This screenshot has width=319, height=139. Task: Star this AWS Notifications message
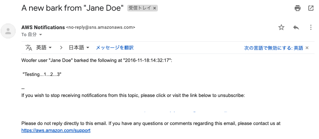[281, 27]
